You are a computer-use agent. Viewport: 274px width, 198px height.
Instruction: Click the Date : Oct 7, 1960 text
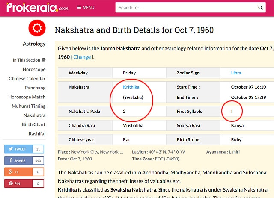pyautogui.click(x=75, y=159)
